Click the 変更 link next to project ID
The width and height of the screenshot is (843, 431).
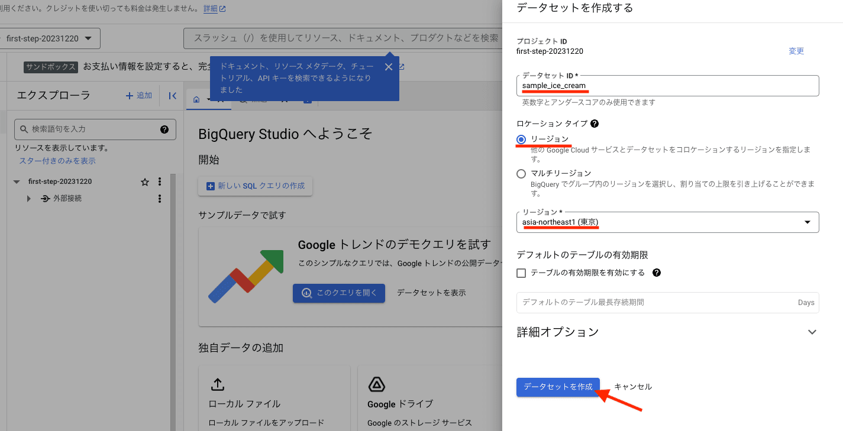tap(796, 51)
